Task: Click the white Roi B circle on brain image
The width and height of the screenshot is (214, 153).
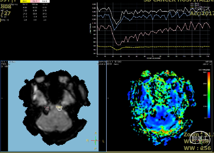Action: 60,109
